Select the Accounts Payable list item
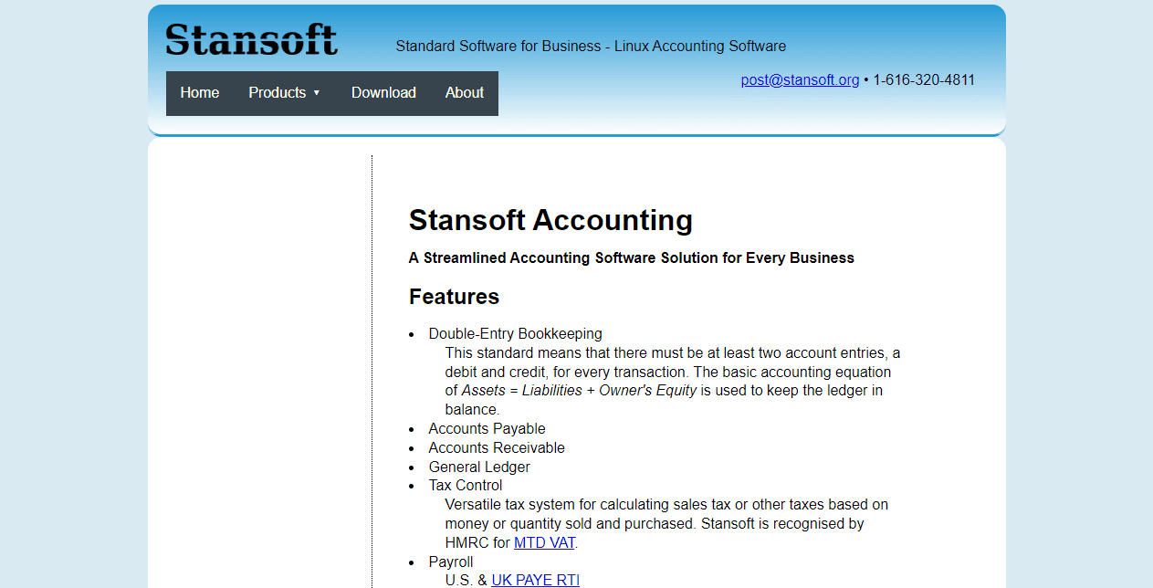1153x588 pixels. (x=487, y=428)
